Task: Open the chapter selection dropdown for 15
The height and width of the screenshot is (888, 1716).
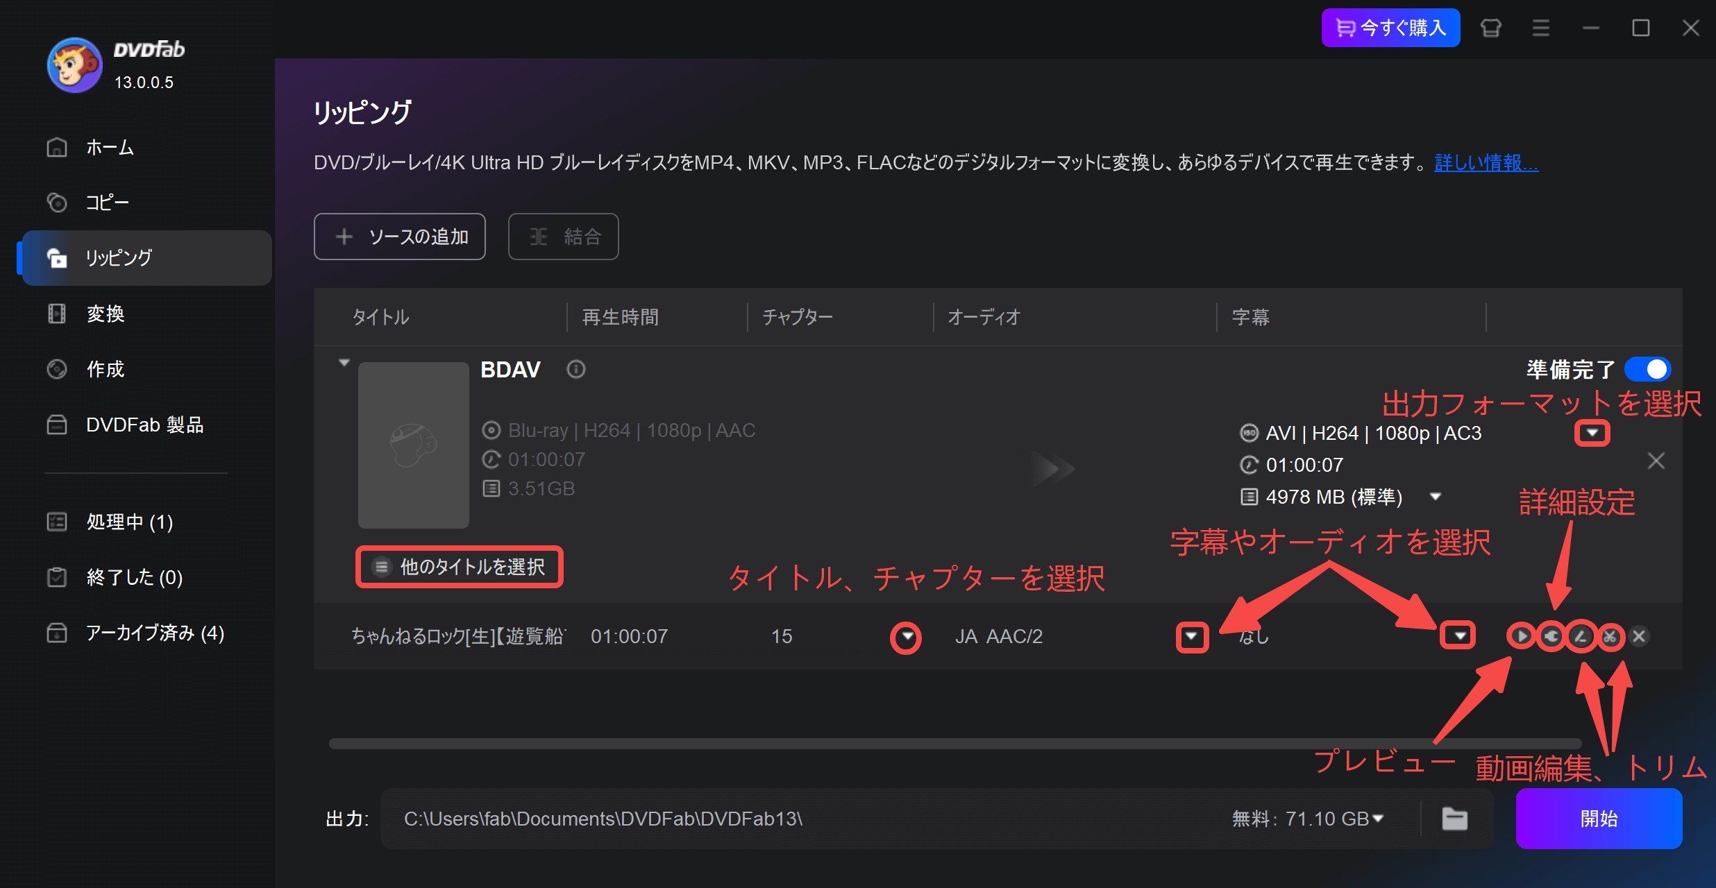Action: click(x=906, y=637)
